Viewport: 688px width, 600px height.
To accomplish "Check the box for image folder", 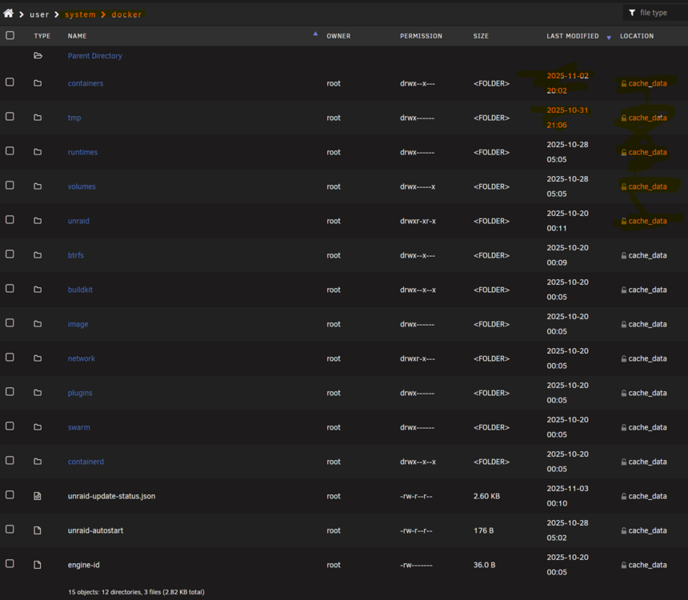I will click(x=10, y=323).
